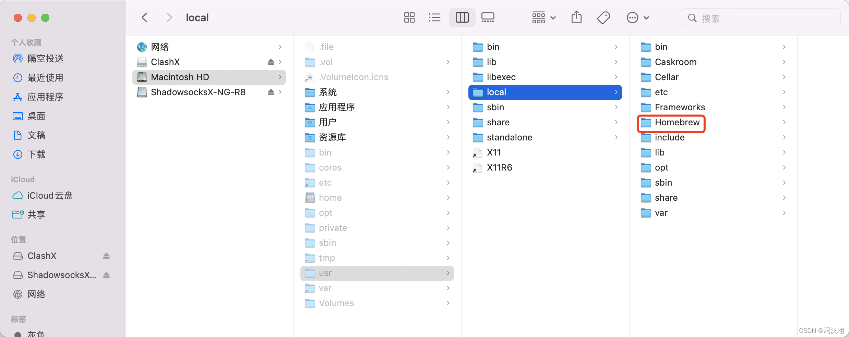Viewport: 849px width, 337px height.
Task: Click the Tags icon in the toolbar
Action: click(603, 17)
